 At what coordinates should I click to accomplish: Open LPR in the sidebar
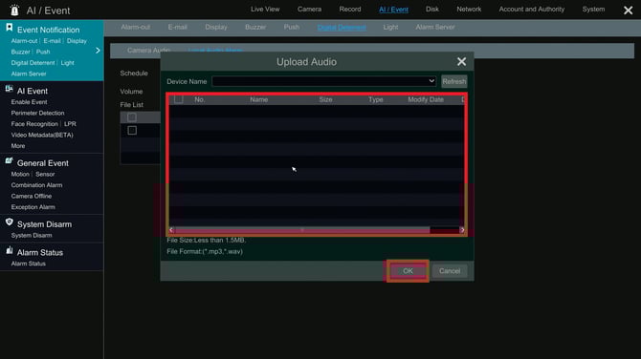(x=70, y=124)
